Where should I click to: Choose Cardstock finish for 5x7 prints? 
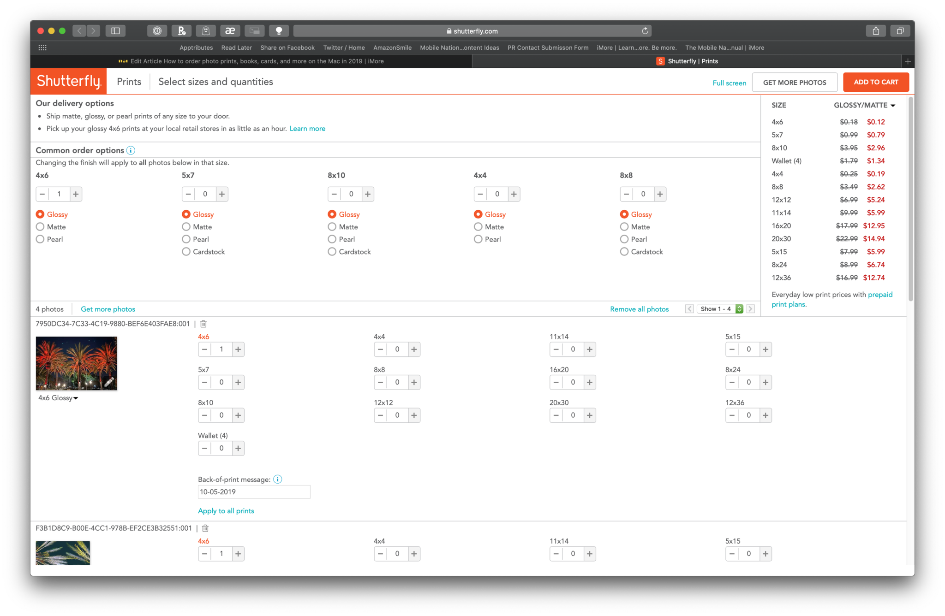186,252
